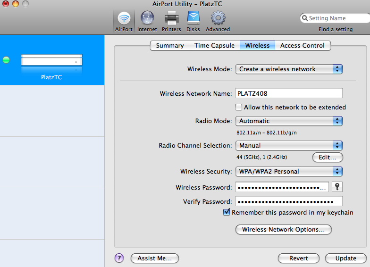This screenshot has width=370, height=267.
Task: Click the 802.11a/n - 802.11b/g/n text
Action: pos(266,133)
